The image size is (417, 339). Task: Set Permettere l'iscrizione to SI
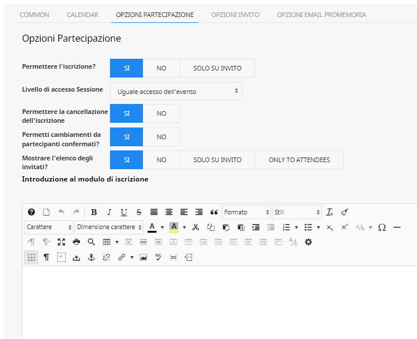point(126,68)
